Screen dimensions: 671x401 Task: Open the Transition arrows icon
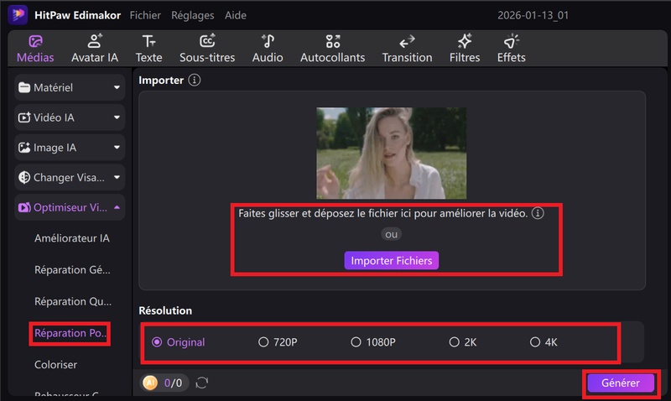407,41
